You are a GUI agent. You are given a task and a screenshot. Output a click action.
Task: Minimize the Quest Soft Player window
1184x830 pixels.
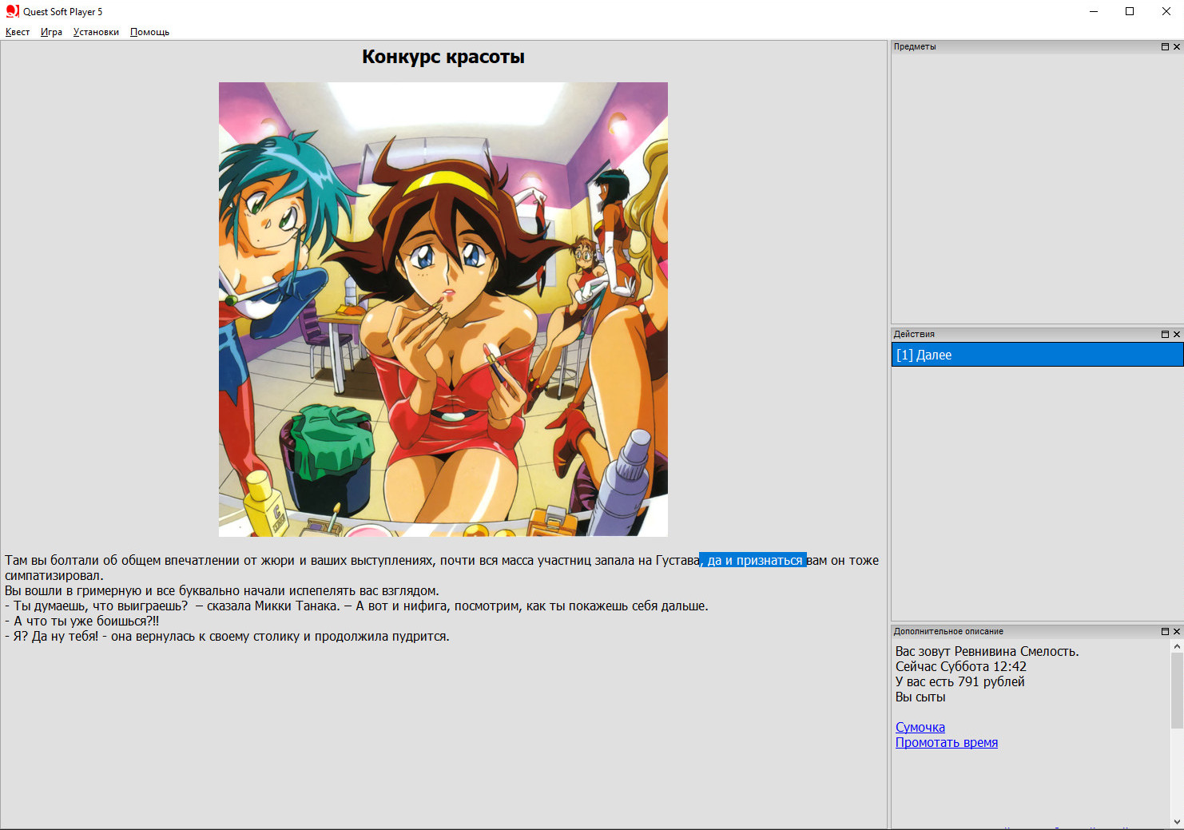click(1094, 11)
